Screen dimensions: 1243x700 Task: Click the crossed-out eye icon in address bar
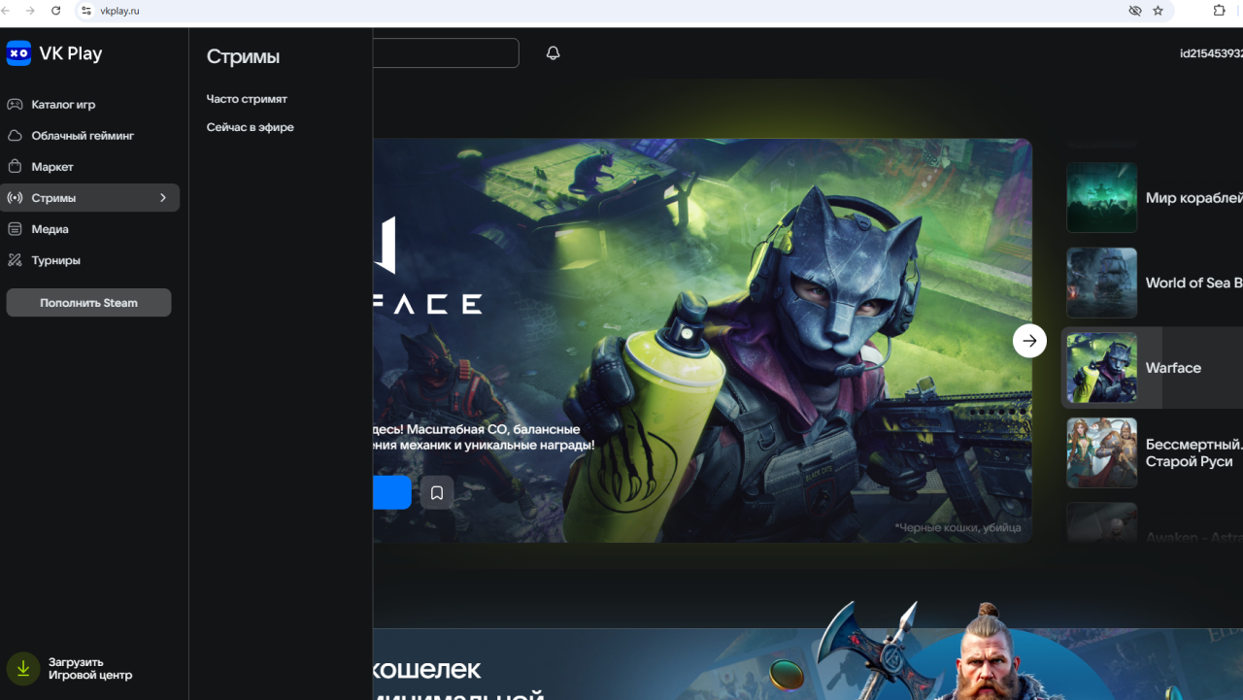point(1134,11)
